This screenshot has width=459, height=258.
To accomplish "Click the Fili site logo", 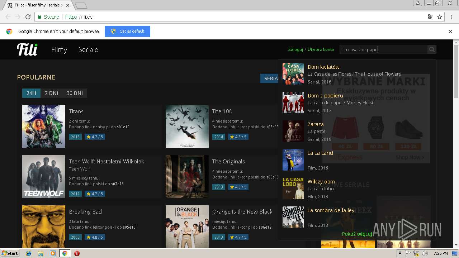I will point(27,49).
